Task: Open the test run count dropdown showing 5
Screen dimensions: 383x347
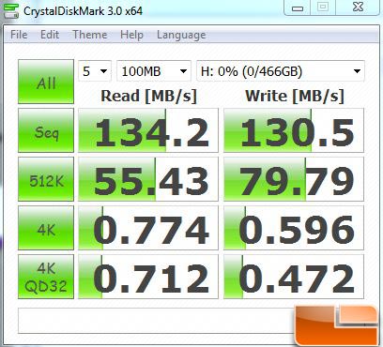Action: 95,71
